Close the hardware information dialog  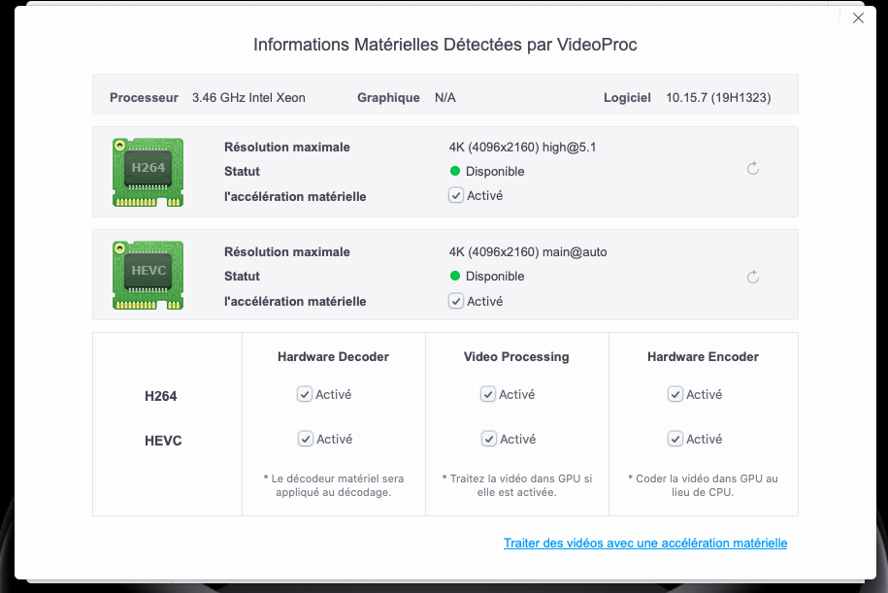858,18
